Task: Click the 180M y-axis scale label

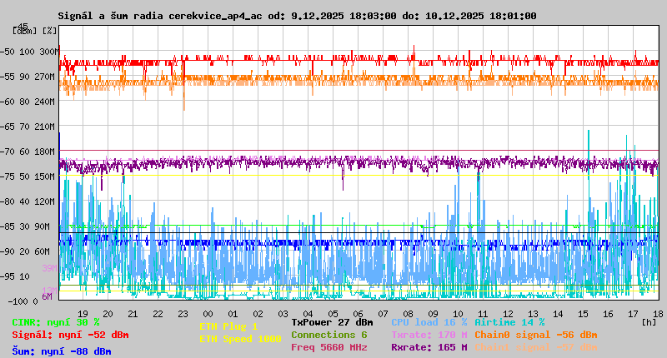Action: coord(46,152)
